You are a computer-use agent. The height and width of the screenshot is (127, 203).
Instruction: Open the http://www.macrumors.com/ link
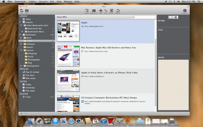(x=96, y=51)
